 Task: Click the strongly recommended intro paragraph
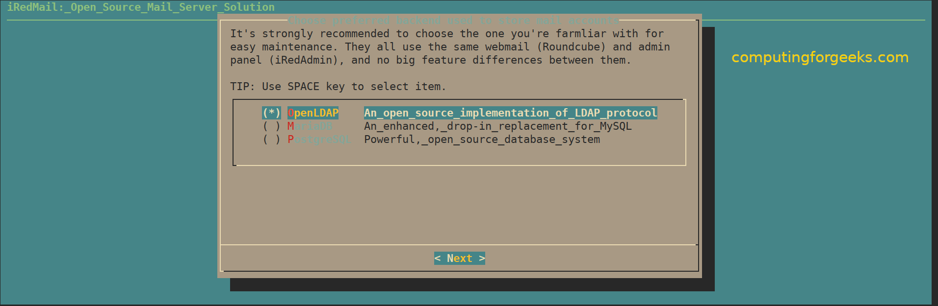[x=450, y=47]
